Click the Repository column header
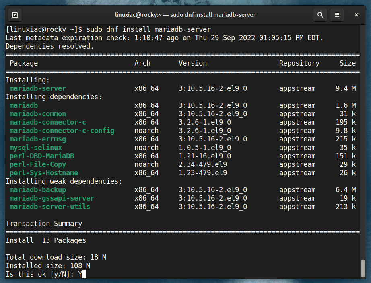Screen dimensions: 371x283 point(299,63)
